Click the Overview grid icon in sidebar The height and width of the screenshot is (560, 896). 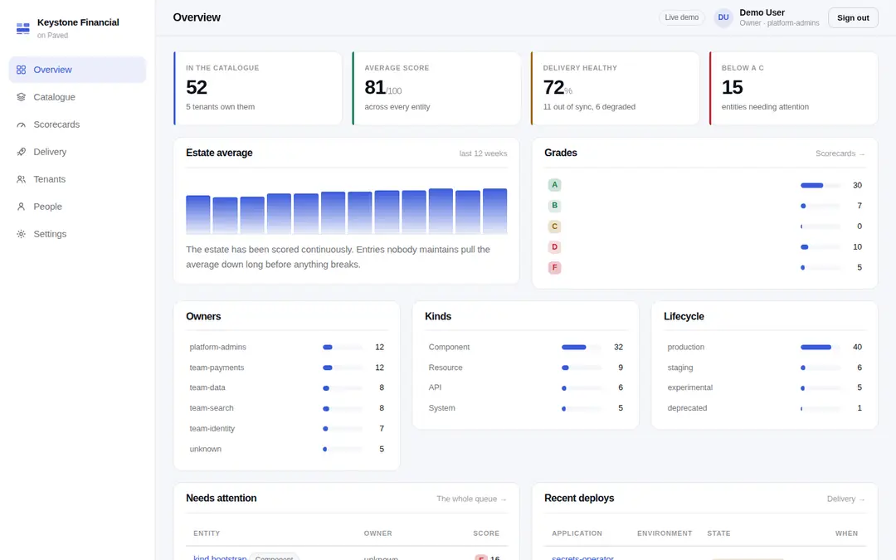(x=21, y=70)
